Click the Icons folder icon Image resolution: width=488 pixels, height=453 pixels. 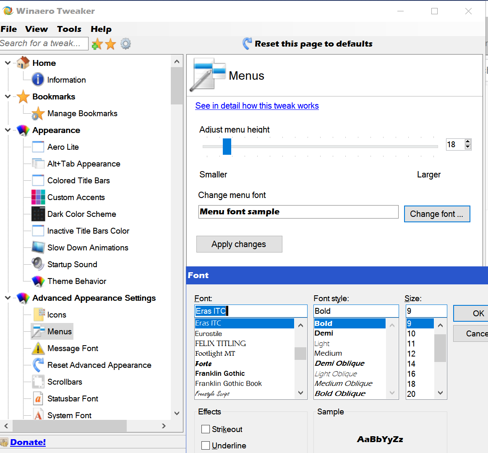(x=39, y=315)
